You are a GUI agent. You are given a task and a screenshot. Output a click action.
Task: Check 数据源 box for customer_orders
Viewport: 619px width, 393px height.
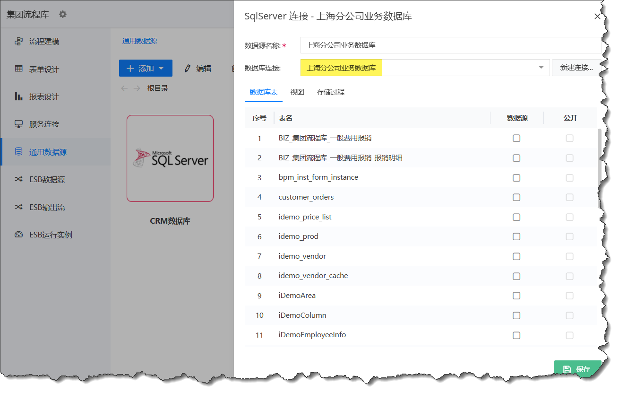coord(516,197)
